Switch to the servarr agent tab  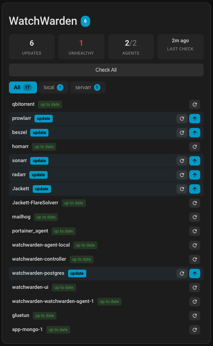click(x=88, y=87)
